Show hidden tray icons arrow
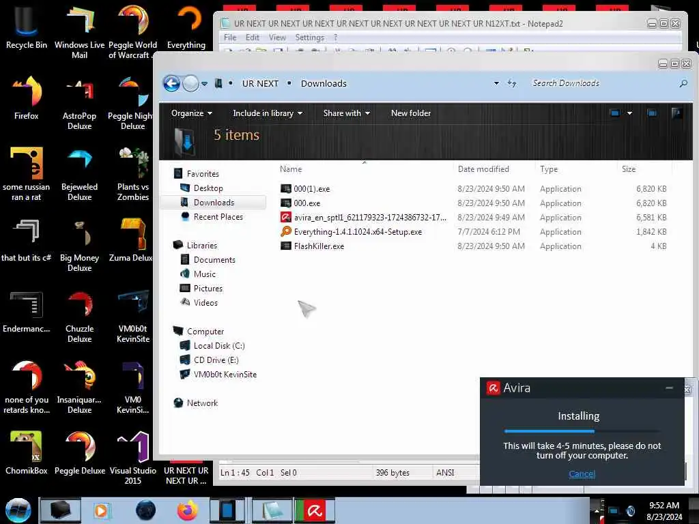The height and width of the screenshot is (524, 699). click(597, 510)
